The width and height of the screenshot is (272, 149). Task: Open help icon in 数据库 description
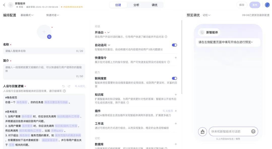click(166, 148)
